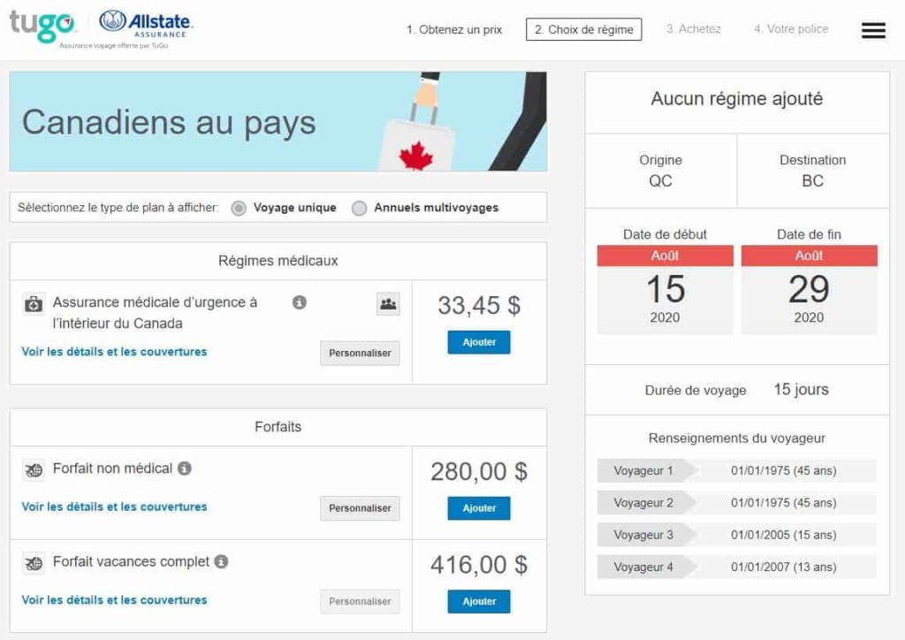The height and width of the screenshot is (640, 905).
Task: Click the TuGo logo
Action: 42,25
